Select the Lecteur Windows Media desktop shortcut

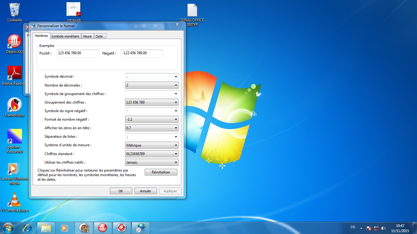pos(14,174)
